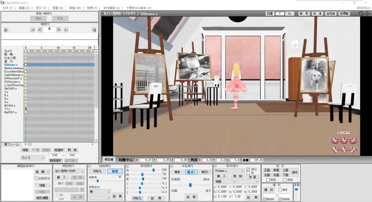Click the scroll-right arrow under the timeline

(x=92, y=144)
